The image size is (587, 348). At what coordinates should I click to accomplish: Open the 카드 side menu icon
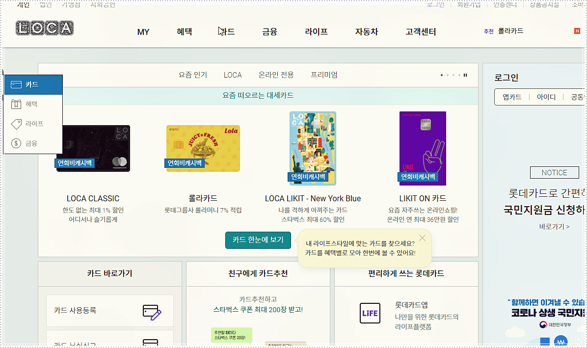[x=16, y=84]
